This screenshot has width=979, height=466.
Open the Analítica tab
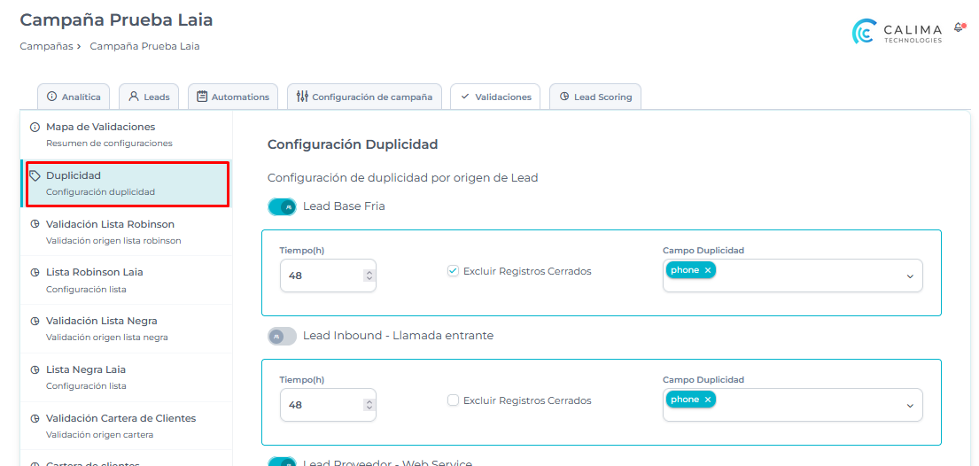coord(74,97)
